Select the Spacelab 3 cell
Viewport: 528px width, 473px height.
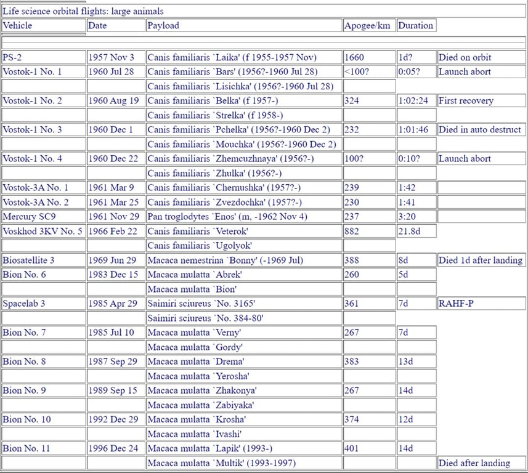pos(44,304)
